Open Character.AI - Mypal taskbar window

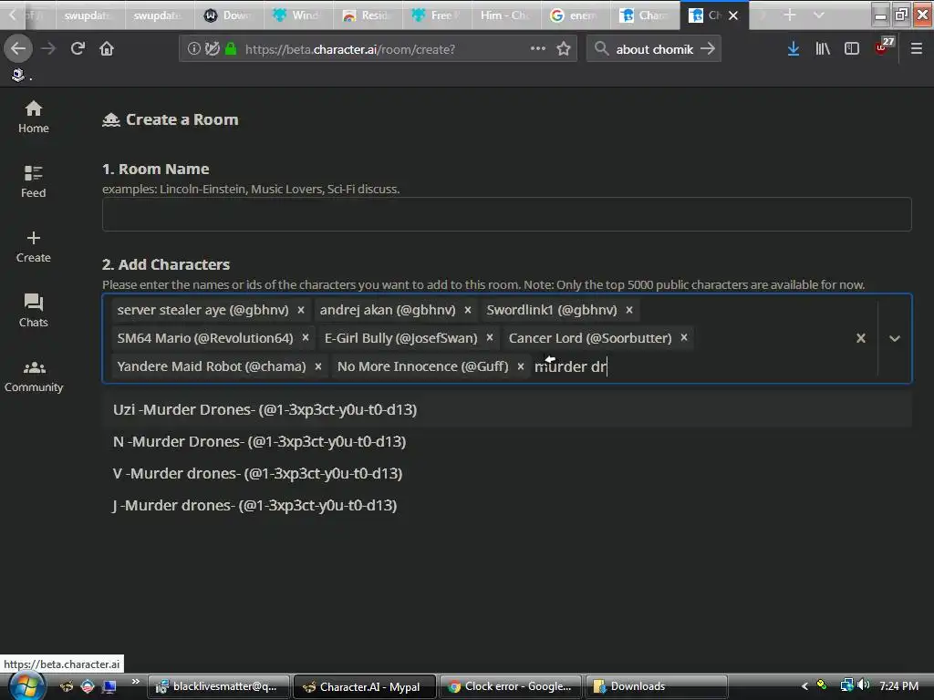[365, 687]
